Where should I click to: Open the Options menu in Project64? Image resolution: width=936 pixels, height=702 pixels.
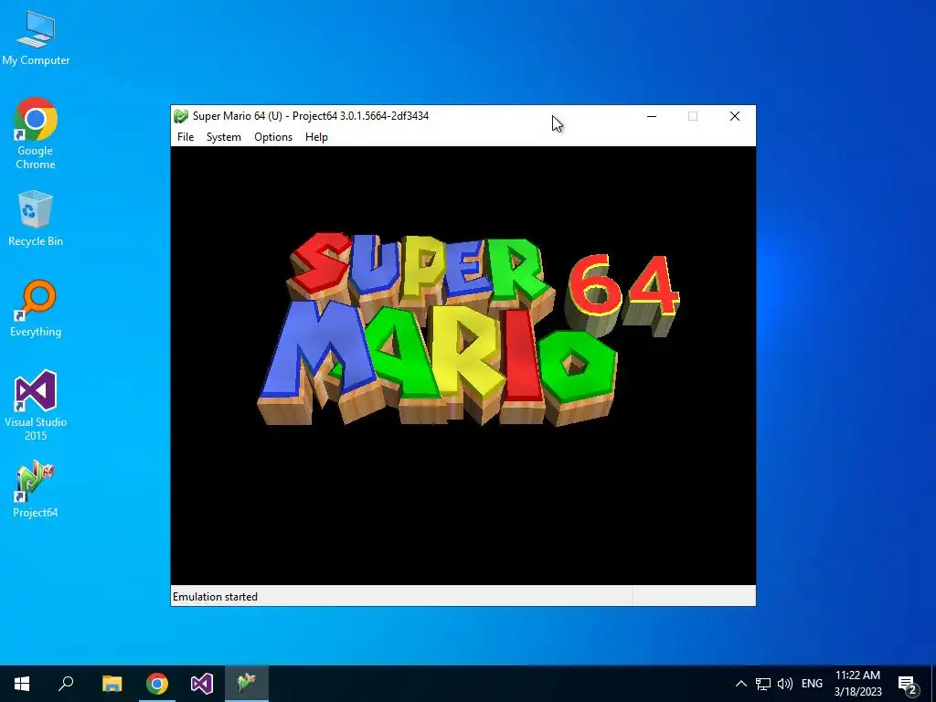click(273, 137)
